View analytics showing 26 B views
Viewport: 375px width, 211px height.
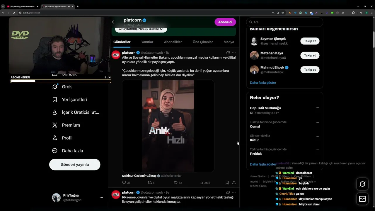click(205, 183)
